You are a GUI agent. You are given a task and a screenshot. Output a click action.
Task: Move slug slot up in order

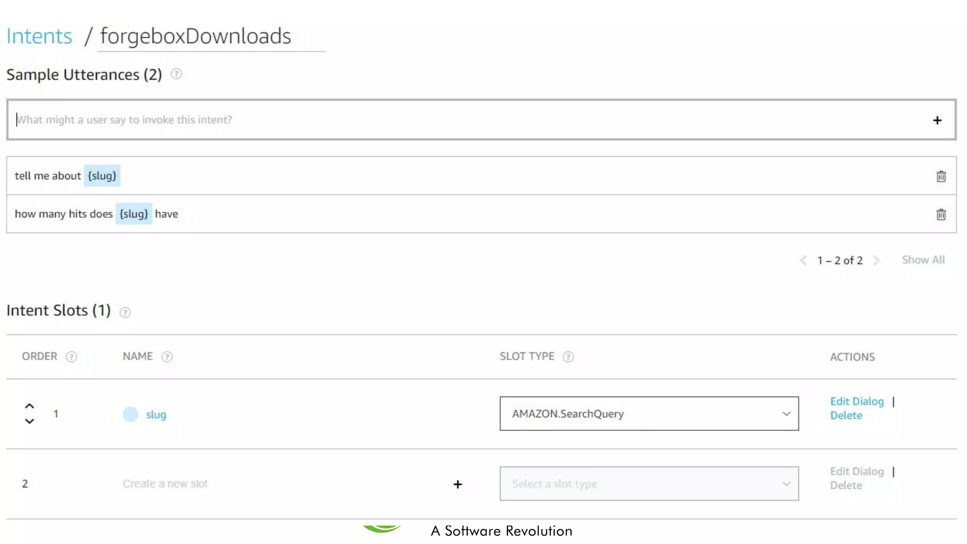[x=29, y=406]
